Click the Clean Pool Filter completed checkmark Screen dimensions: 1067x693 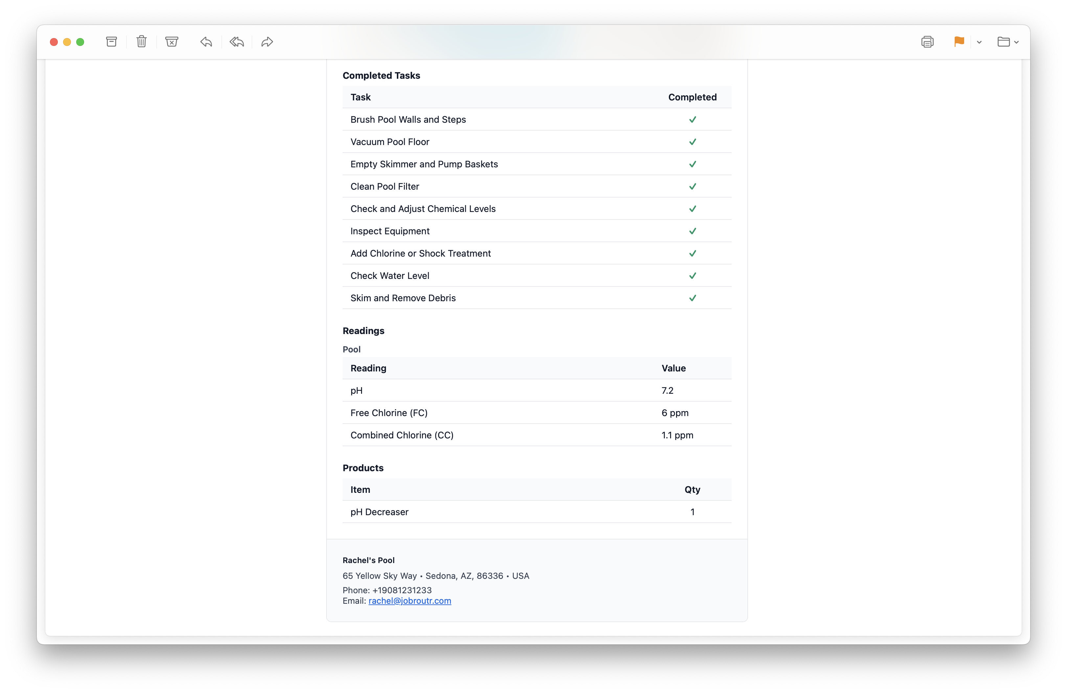pos(692,186)
